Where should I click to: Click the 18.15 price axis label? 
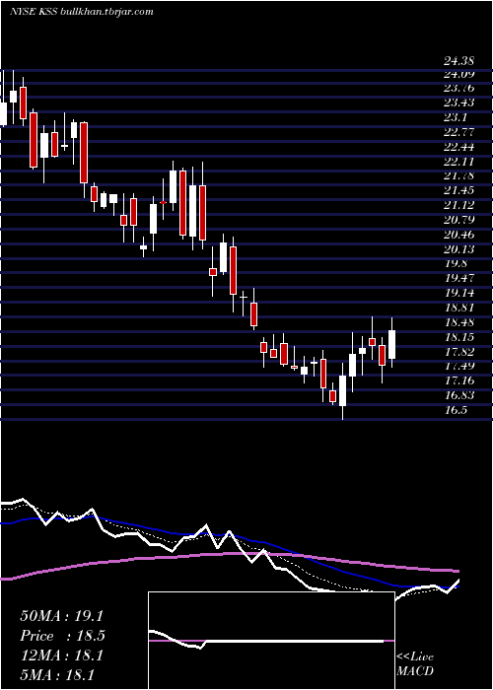[x=458, y=337]
